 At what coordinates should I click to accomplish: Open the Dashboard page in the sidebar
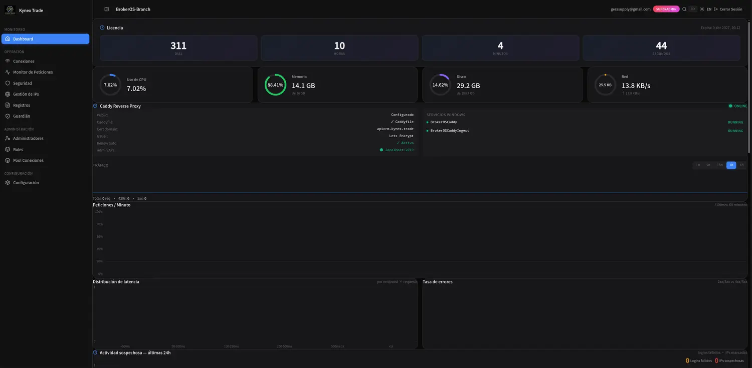[x=45, y=39]
